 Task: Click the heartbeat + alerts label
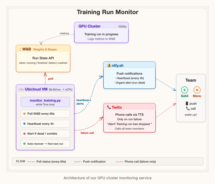84,102
